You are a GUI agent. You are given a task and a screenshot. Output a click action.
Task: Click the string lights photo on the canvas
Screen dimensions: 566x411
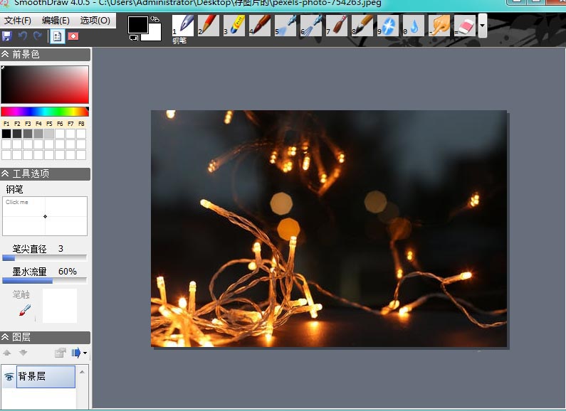pos(328,228)
